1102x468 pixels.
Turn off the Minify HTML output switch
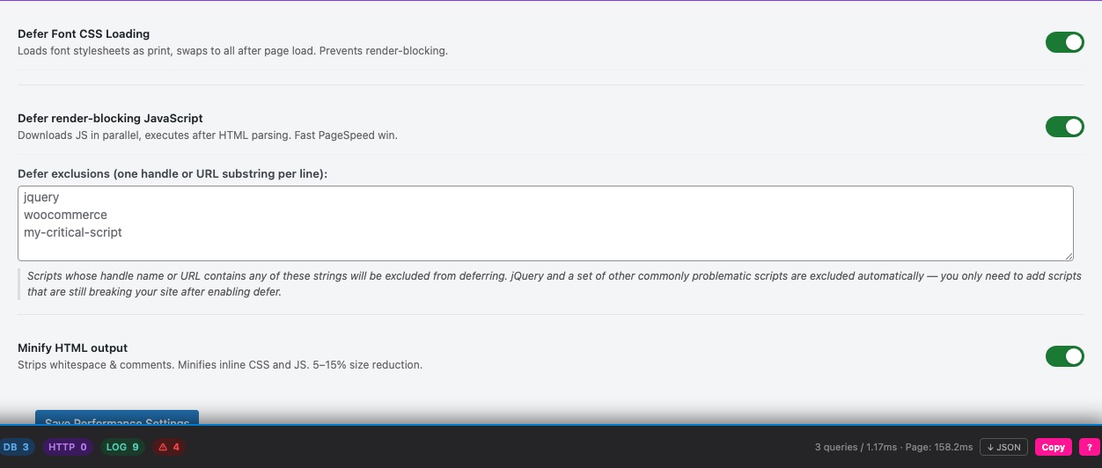click(1064, 356)
